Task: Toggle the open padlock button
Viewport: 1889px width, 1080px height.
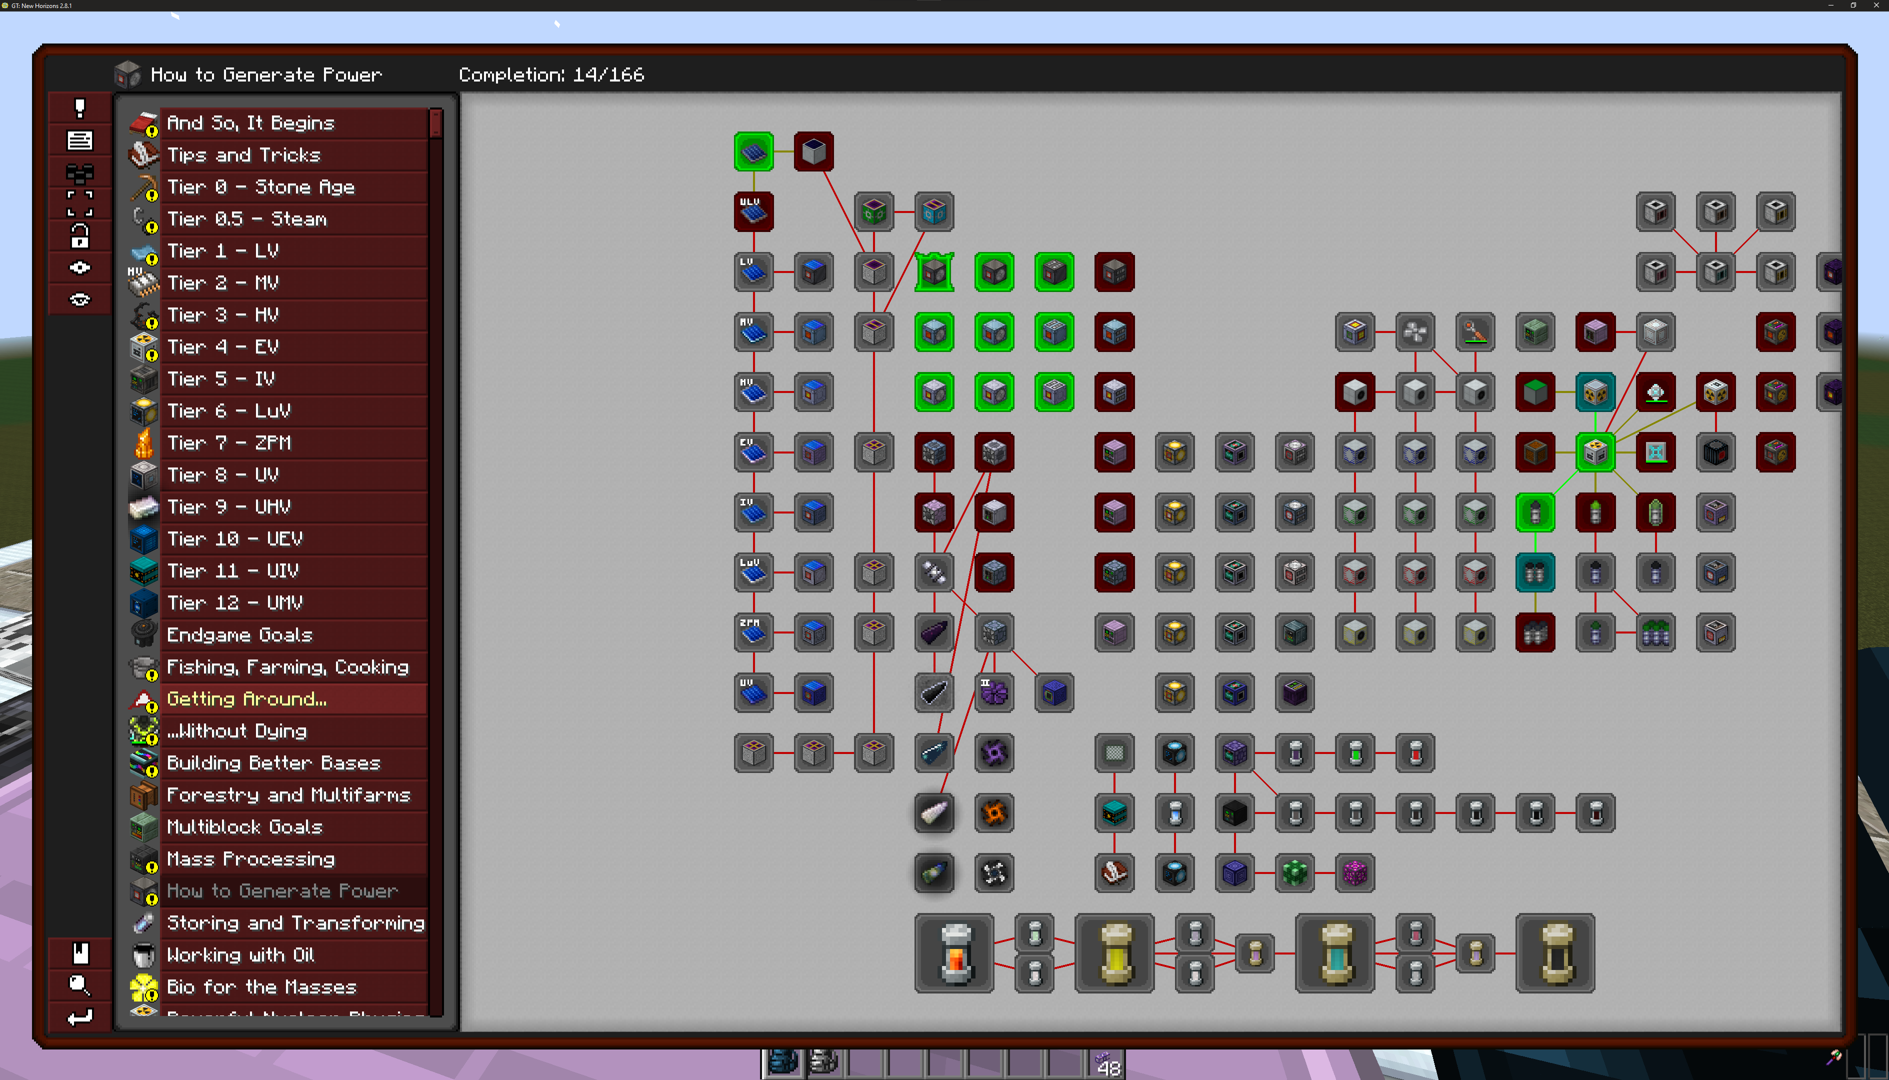Action: coord(80,236)
